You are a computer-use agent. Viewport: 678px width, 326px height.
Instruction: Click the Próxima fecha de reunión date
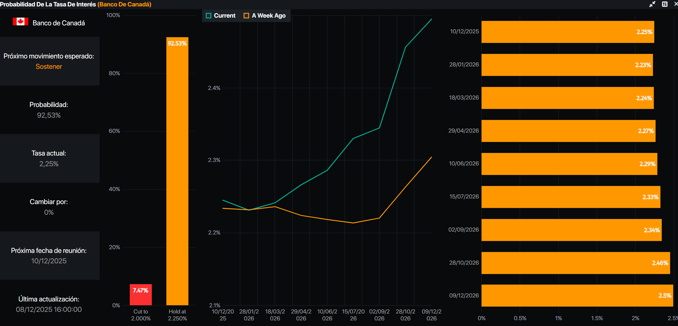[49, 261]
